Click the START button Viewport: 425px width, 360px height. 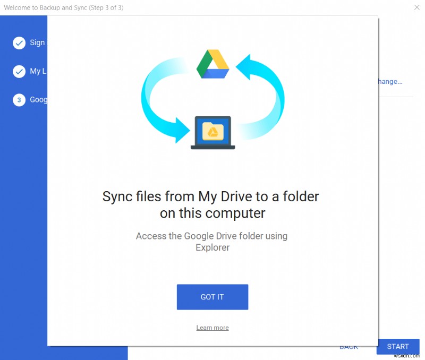tap(398, 346)
